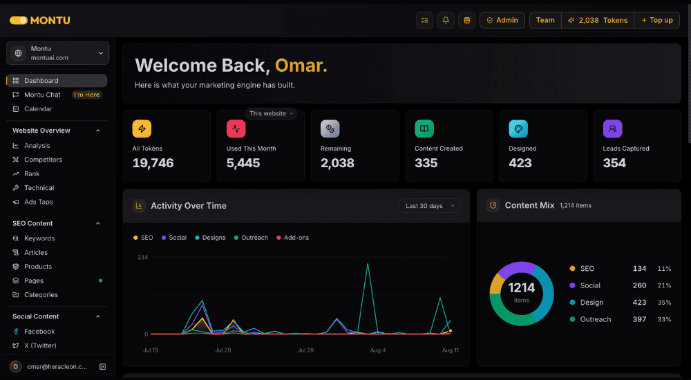Click the yellow lightning All Tokens icon

point(142,129)
